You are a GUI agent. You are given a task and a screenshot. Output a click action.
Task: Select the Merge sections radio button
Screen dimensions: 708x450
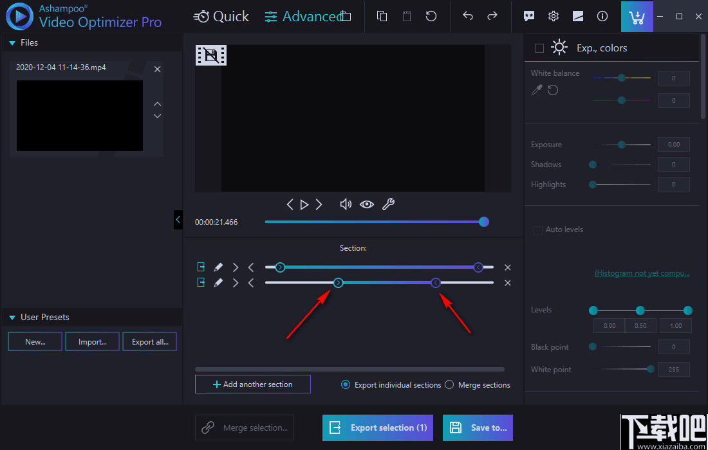449,384
